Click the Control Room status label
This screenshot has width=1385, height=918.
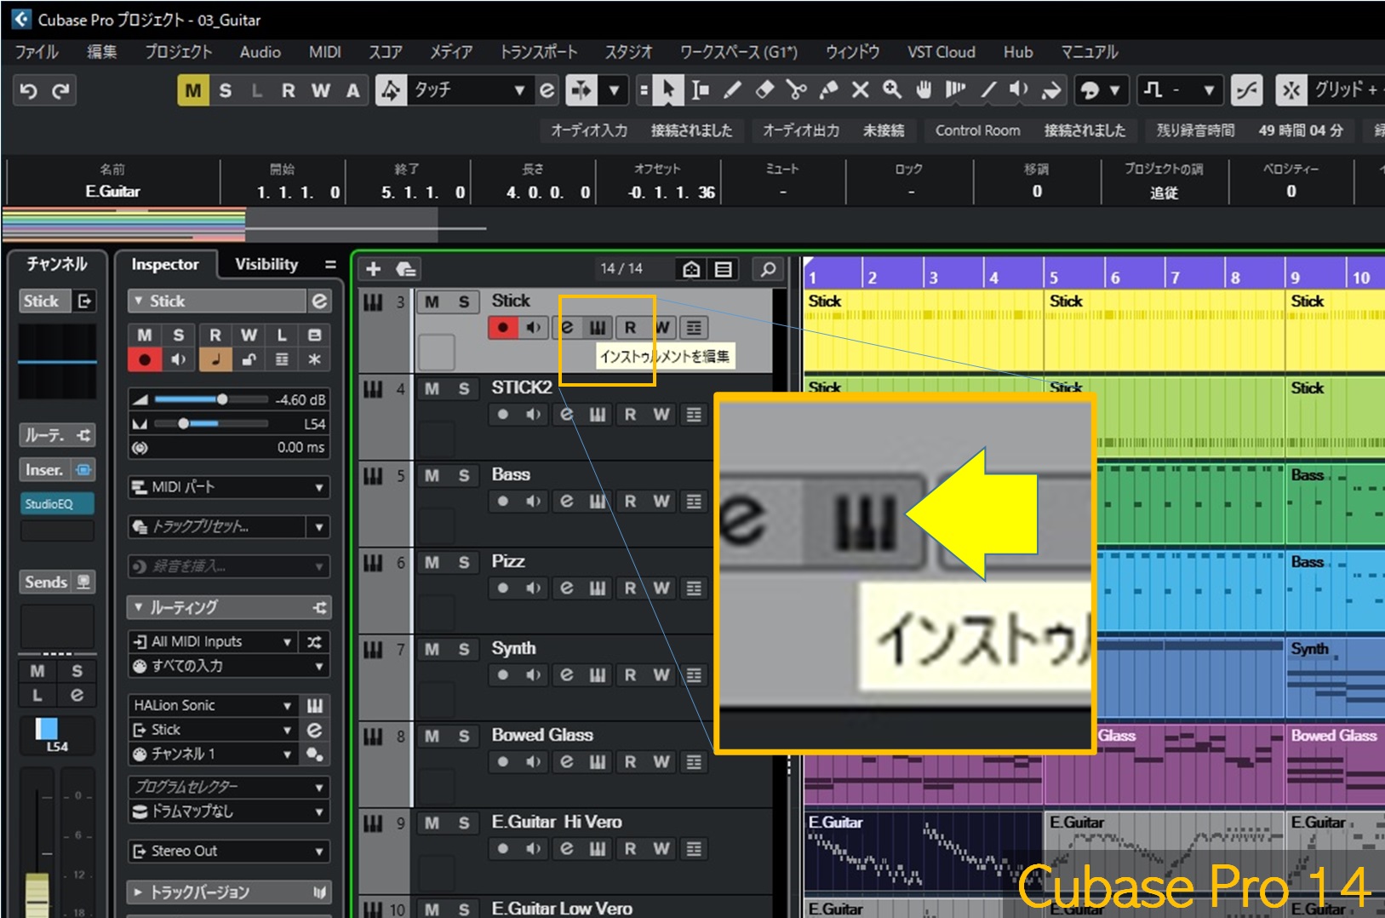coord(977,130)
